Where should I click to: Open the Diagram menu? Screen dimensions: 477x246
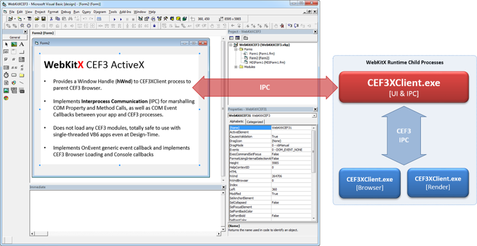(100, 12)
